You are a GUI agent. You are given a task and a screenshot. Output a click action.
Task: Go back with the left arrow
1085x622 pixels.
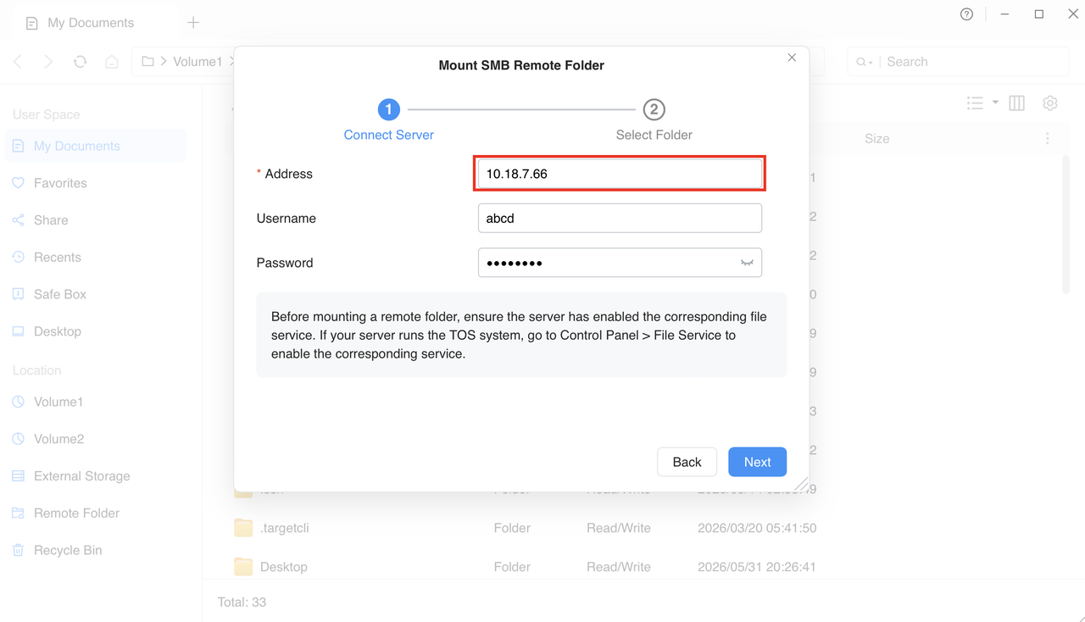pyautogui.click(x=18, y=62)
